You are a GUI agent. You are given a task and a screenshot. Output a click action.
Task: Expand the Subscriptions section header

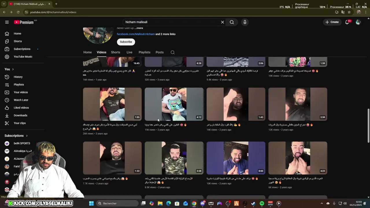[16, 136]
